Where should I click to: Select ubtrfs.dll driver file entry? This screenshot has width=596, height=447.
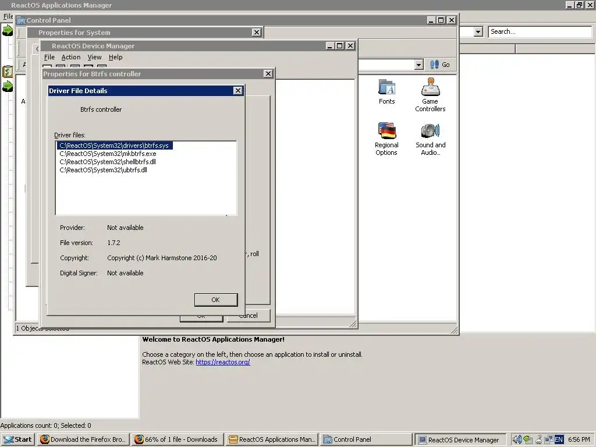[104, 170]
